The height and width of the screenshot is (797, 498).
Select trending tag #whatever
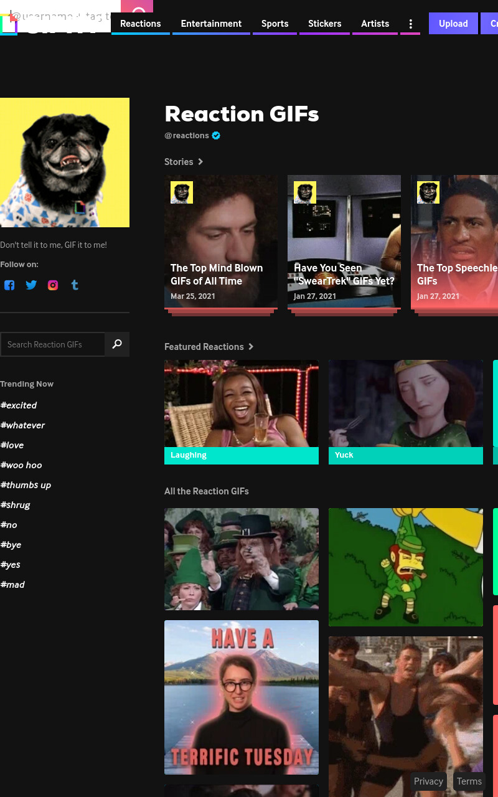22,425
